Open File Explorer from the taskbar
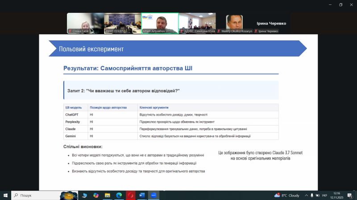This screenshot has height=200, width=357. [x=107, y=195]
